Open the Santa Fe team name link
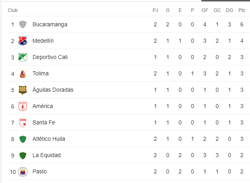Image resolution: width=250 pixels, height=183 pixels. (44, 122)
